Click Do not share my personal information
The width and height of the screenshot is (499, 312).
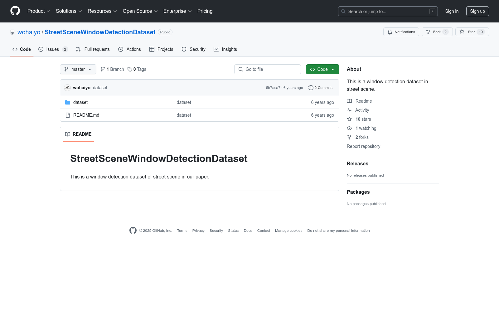point(338,231)
